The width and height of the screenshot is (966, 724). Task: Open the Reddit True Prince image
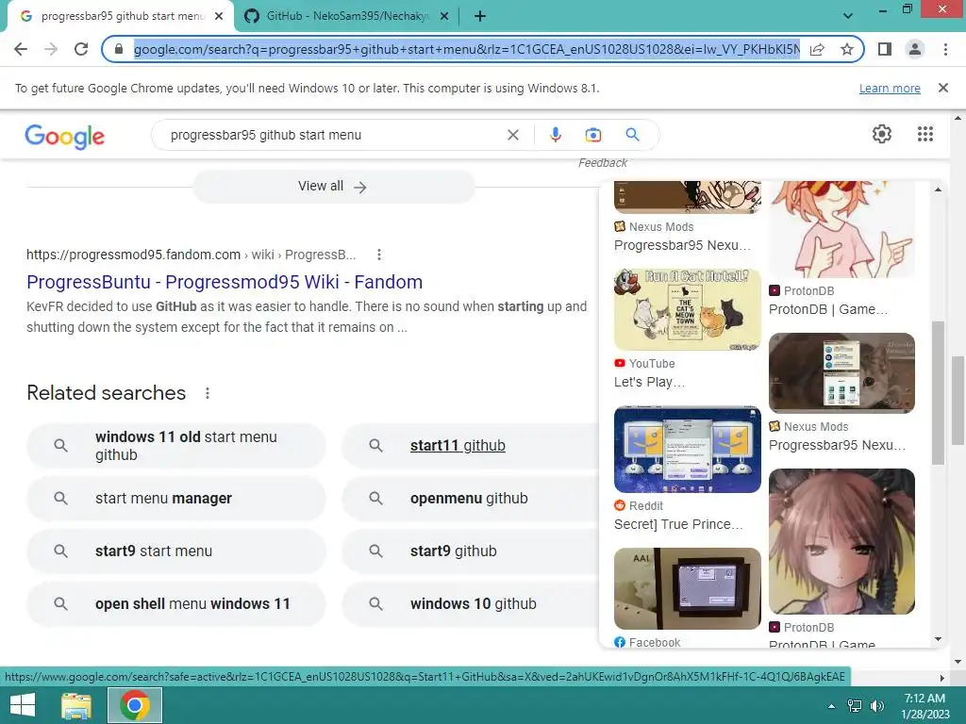[x=688, y=450]
